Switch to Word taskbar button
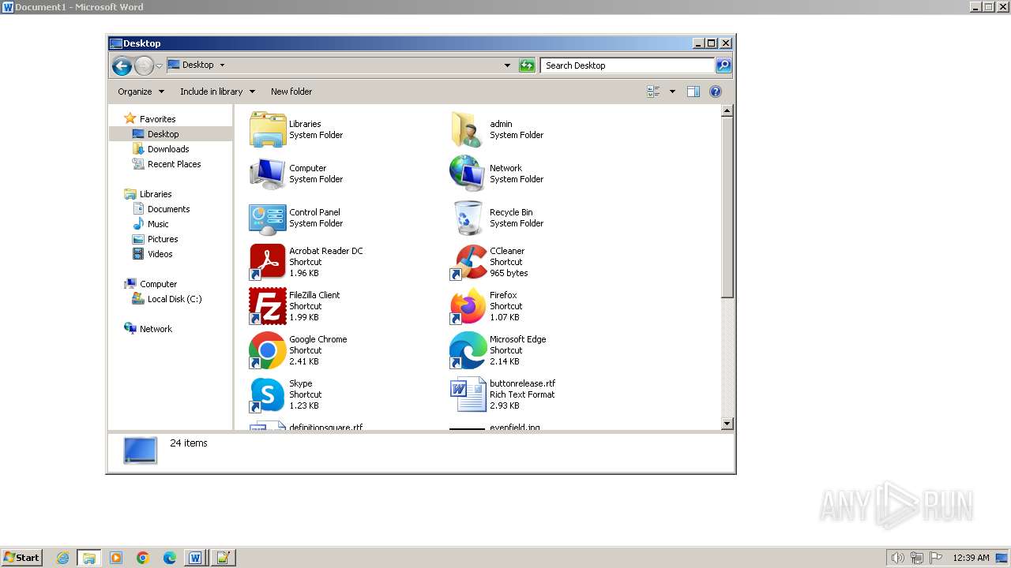Image resolution: width=1011 pixels, height=568 pixels. click(195, 558)
